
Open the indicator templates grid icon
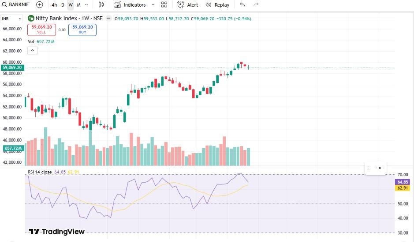pos(164,5)
